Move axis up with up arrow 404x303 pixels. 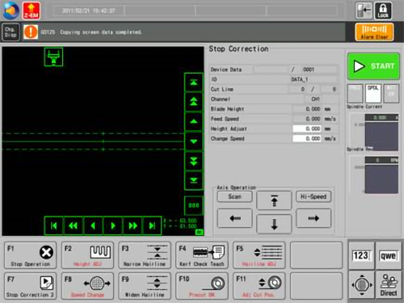pos(274,200)
